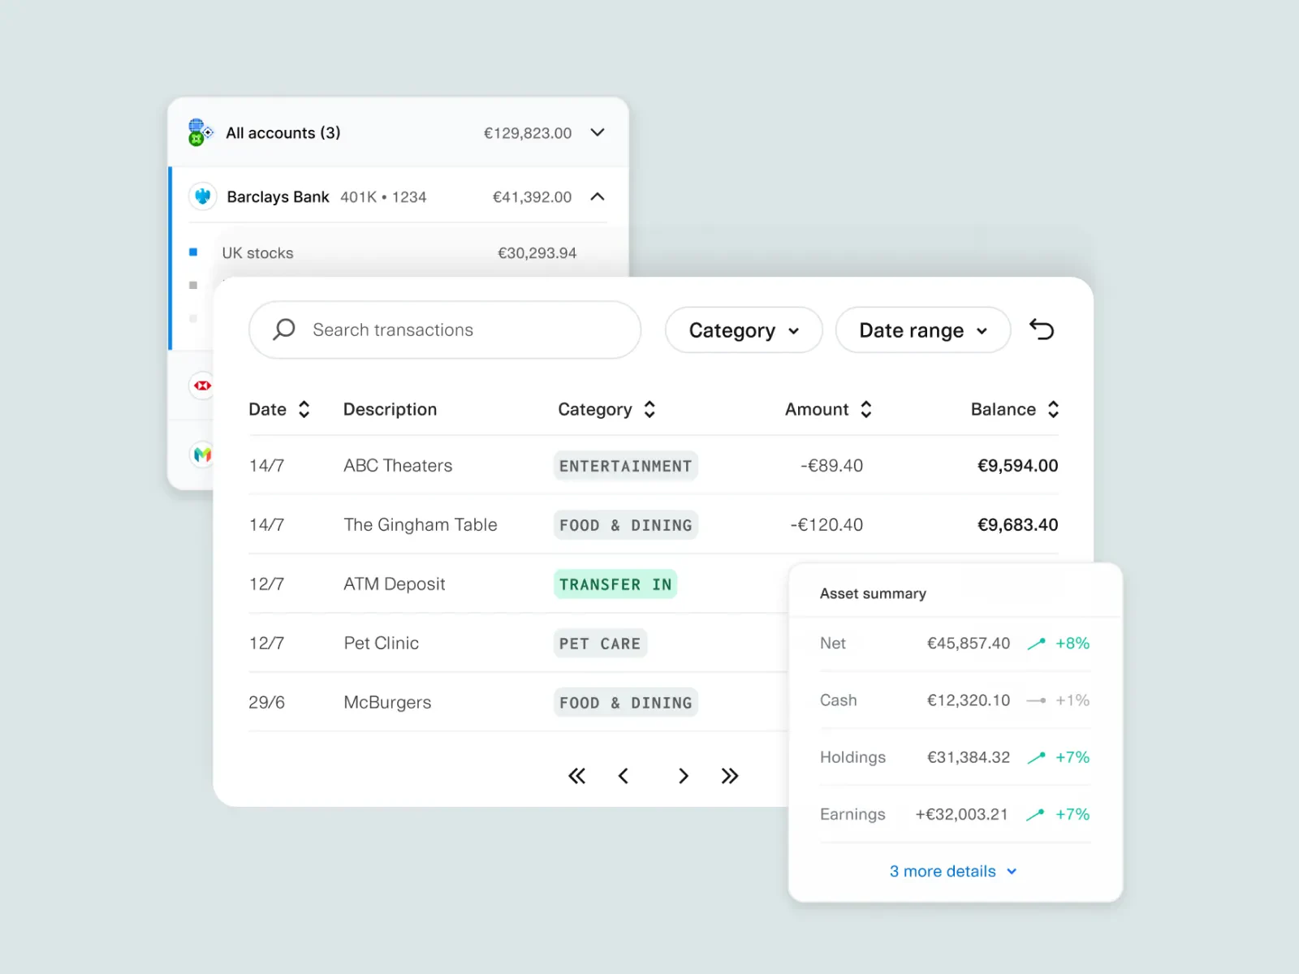The width and height of the screenshot is (1299, 974).
Task: Click the TRANSFER IN category tag
Action: tap(615, 584)
